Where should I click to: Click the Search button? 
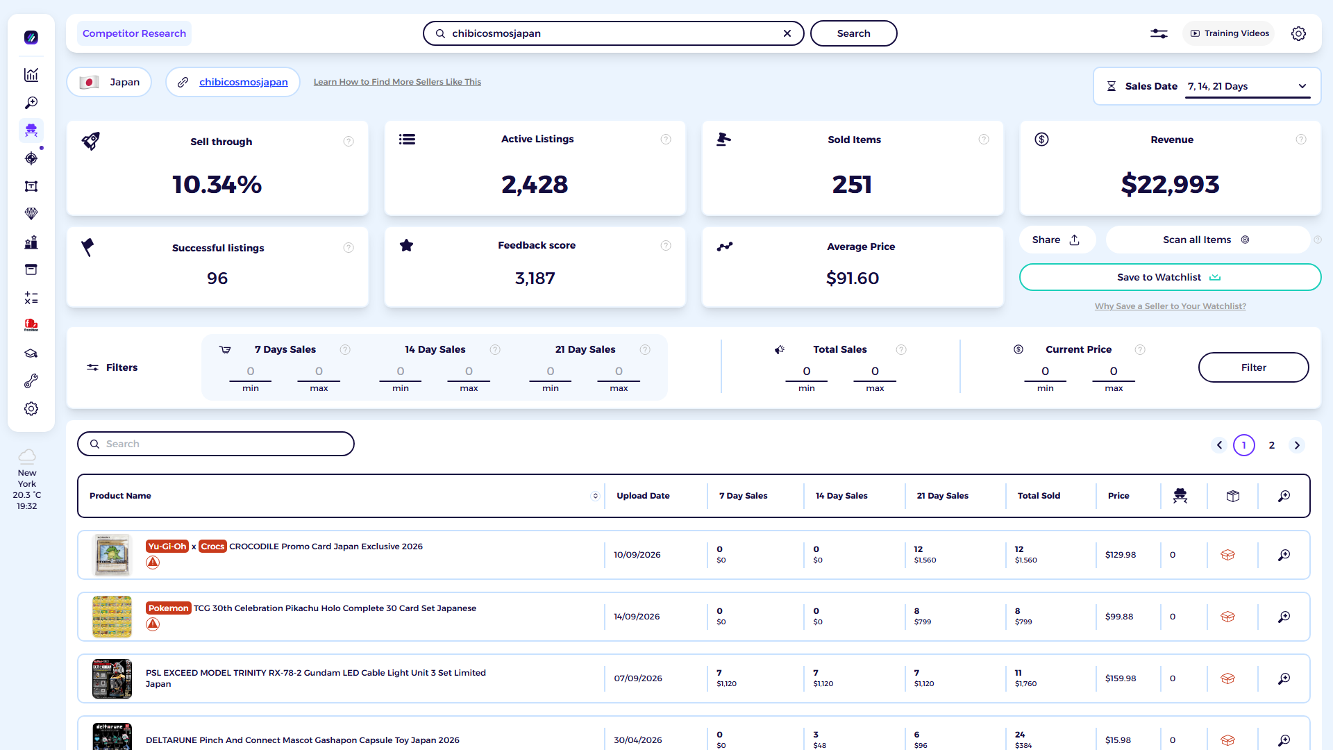point(853,33)
